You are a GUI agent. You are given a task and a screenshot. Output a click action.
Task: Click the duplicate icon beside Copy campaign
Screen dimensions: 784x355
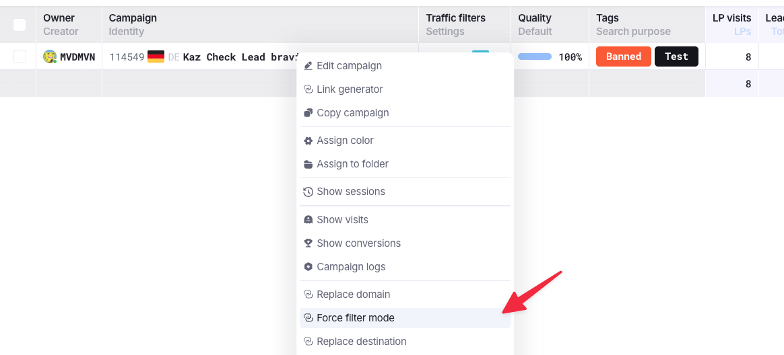(x=308, y=113)
